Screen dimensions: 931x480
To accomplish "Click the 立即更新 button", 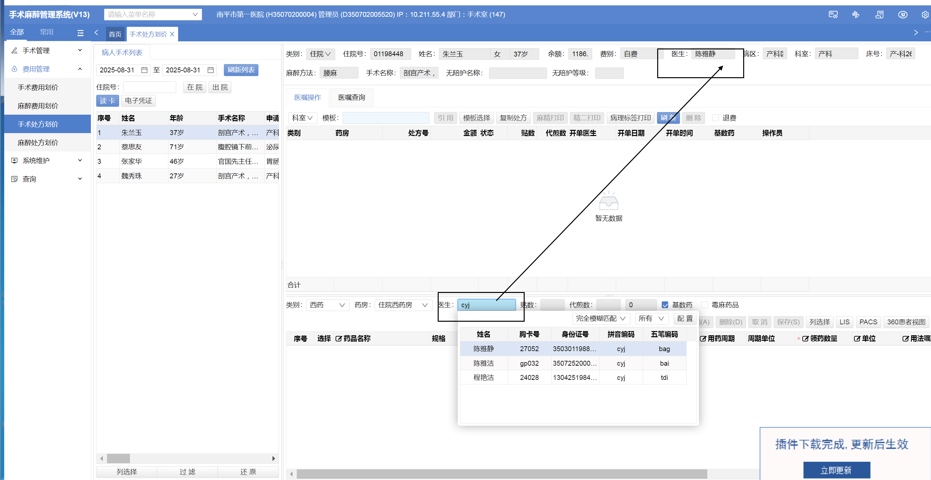I will (836, 470).
